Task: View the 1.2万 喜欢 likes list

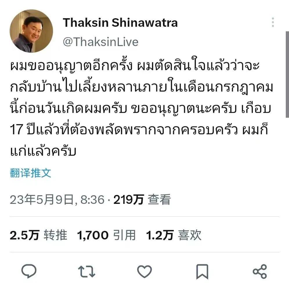Action: tap(174, 235)
